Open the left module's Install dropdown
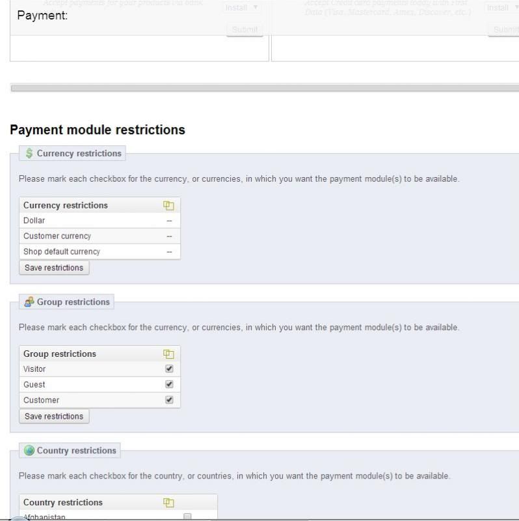The image size is (519, 521). (x=243, y=8)
